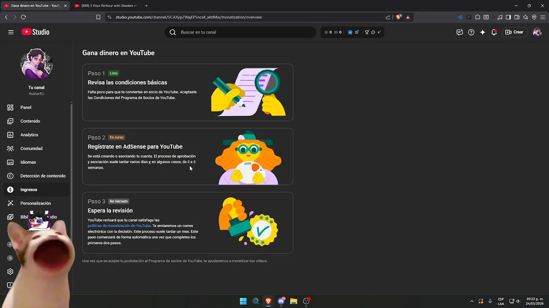Switch to the '3 Hour Parkour with Shaders' tab
Image resolution: width=549 pixels, height=308 pixels.
105,6
